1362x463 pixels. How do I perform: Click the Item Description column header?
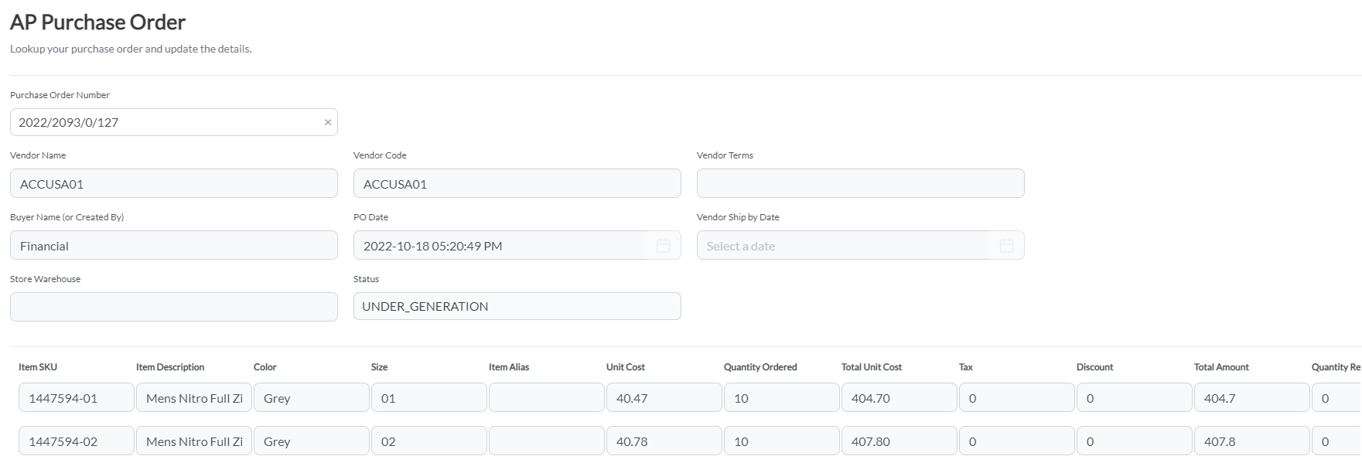coord(170,367)
